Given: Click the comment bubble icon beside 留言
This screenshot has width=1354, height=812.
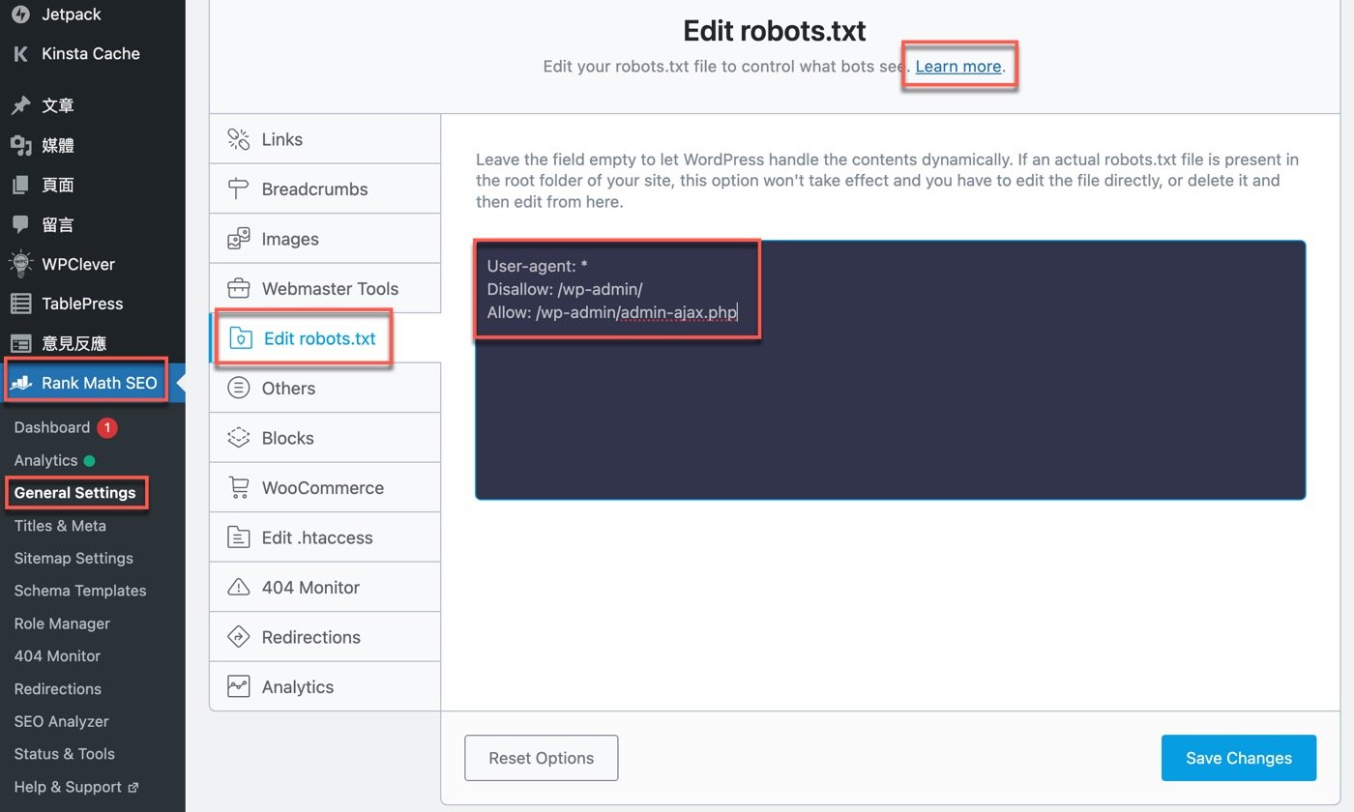Looking at the screenshot, I should coord(20,224).
